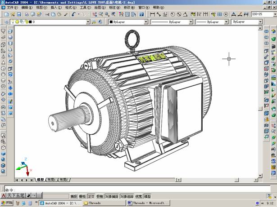Open the plot style ByLayer dropdown

click(260, 22)
